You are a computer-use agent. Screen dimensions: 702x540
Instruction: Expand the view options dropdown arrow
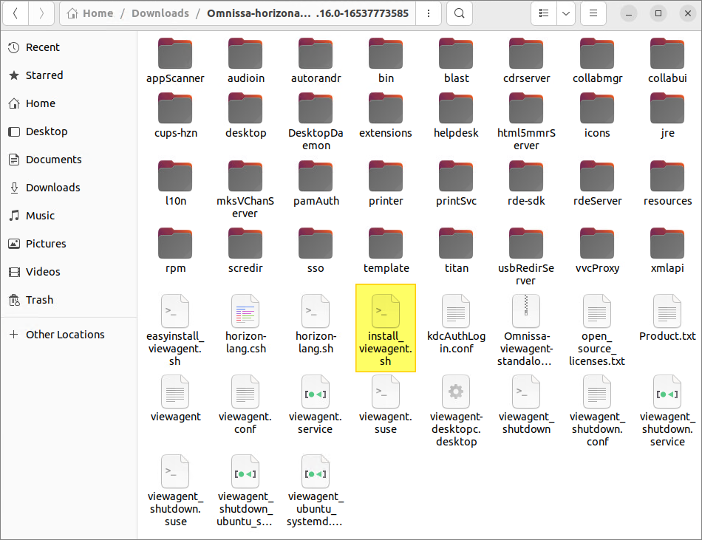click(565, 13)
